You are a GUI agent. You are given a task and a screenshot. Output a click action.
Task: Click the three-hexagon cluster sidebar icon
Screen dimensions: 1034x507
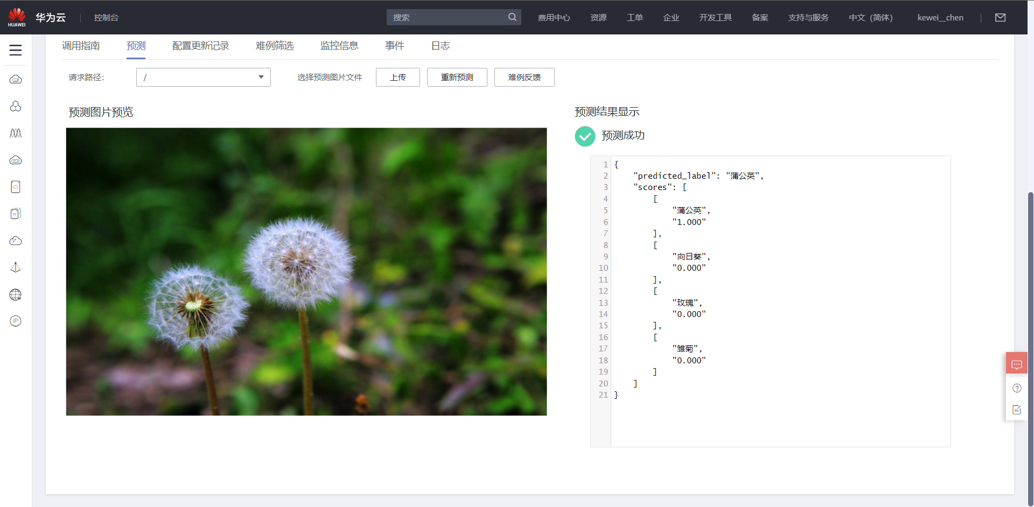tap(16, 106)
